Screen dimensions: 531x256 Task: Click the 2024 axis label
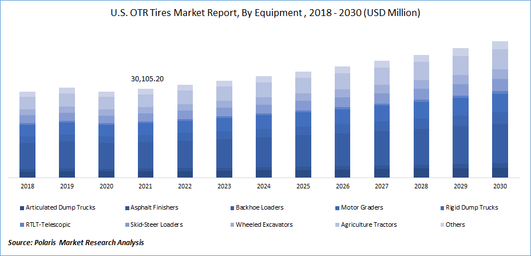(264, 187)
